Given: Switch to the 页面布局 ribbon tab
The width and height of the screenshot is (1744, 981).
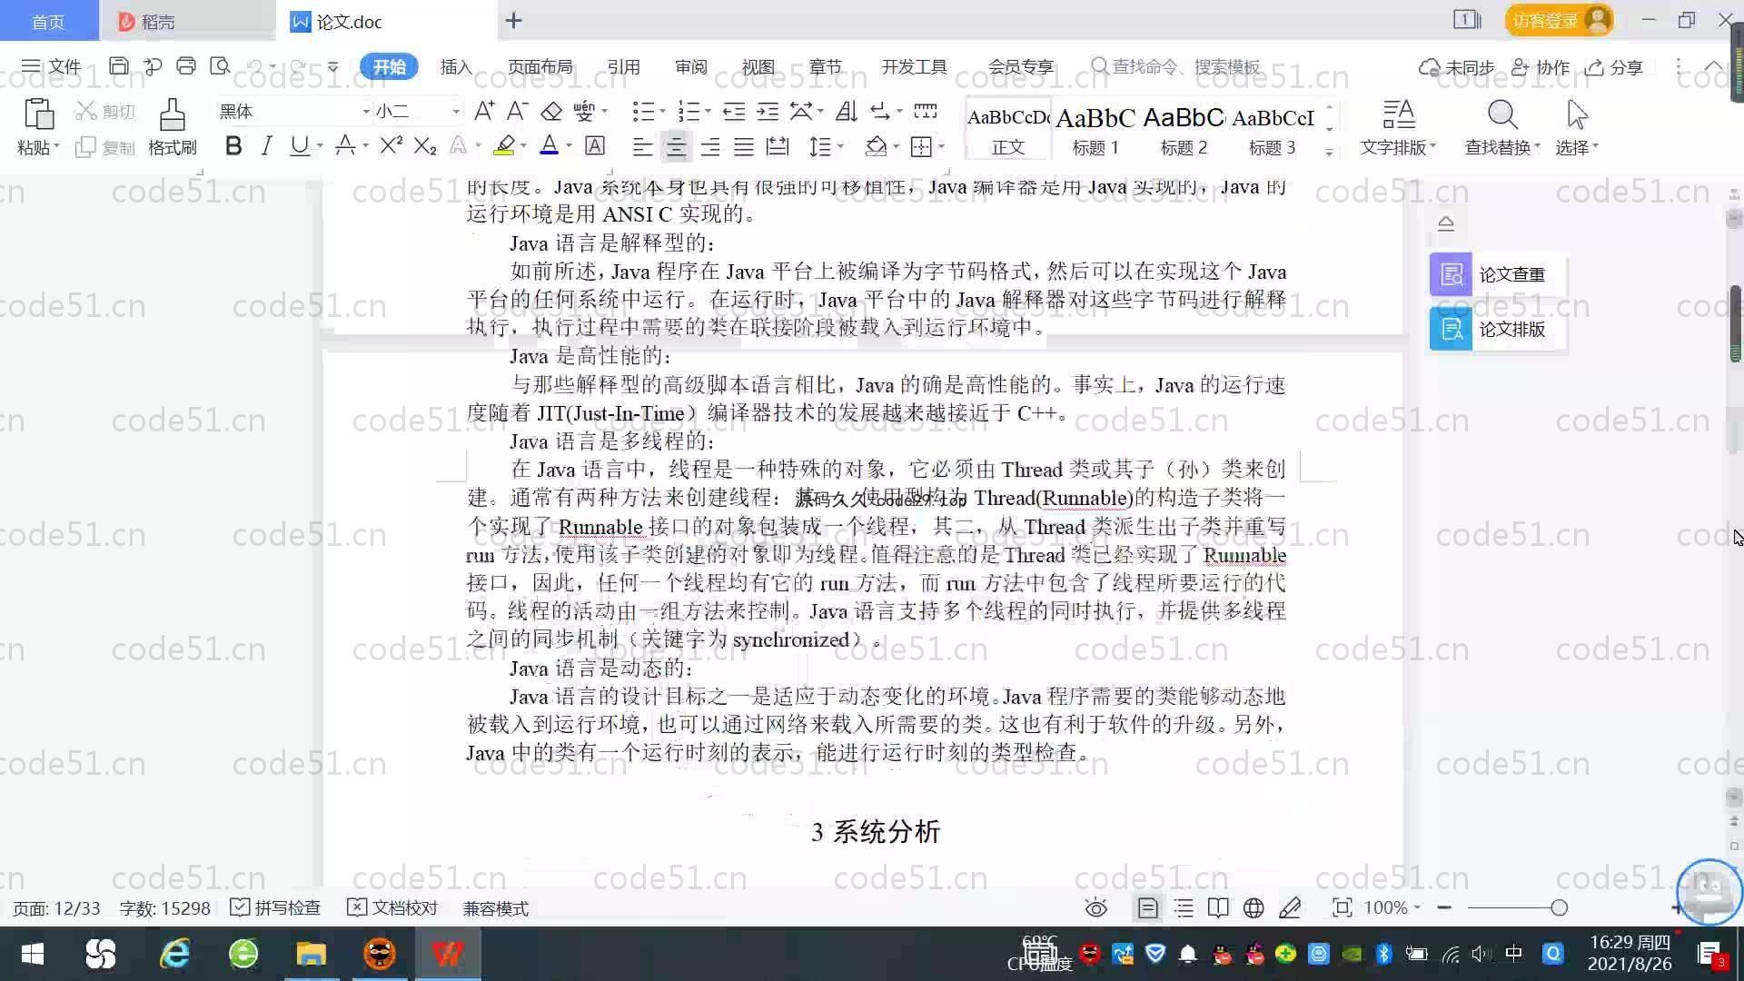Looking at the screenshot, I should [x=540, y=66].
